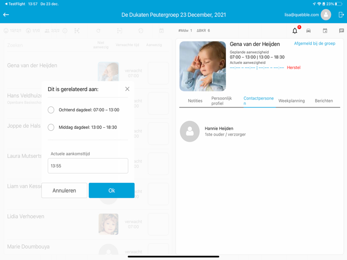Screen dimensions: 347x260
Task: Open the chat message icon
Action: pyautogui.click(x=341, y=31)
